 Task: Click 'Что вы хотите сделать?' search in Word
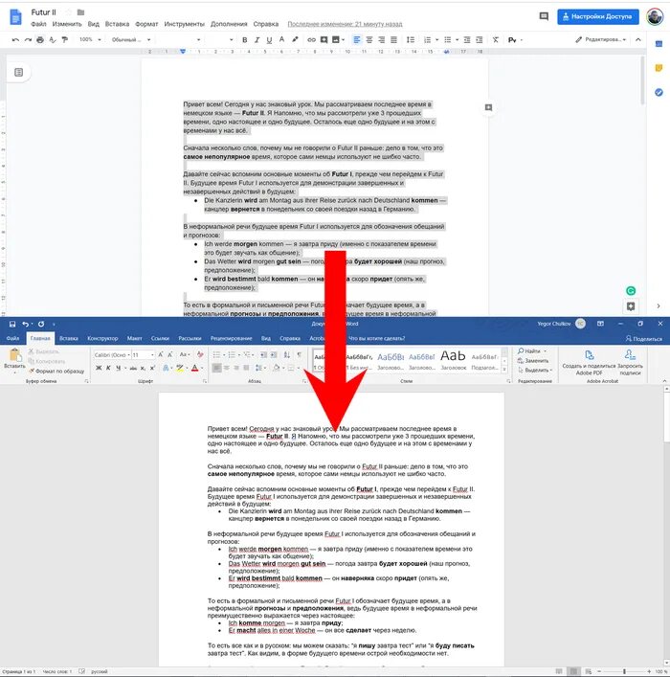pyautogui.click(x=376, y=338)
